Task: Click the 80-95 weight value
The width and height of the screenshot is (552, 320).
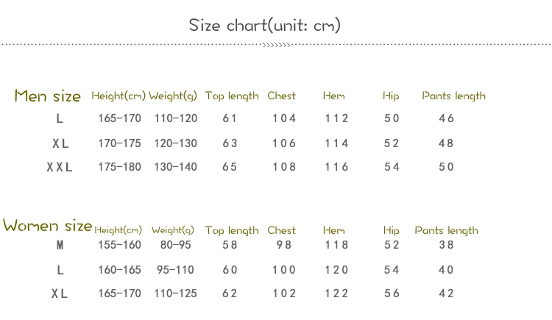Action: [176, 245]
